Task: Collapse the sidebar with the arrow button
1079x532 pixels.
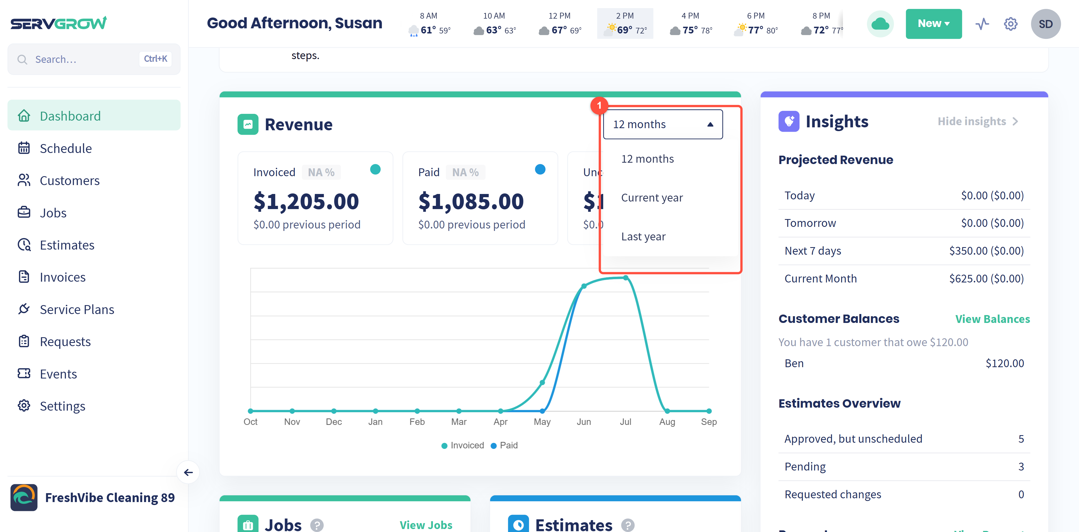Action: (188, 473)
